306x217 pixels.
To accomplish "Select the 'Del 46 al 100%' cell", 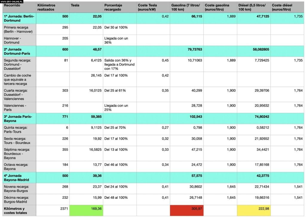I will (x=116, y=164).
